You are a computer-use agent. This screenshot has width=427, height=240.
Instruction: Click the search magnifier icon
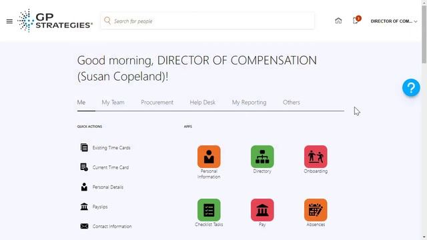point(107,21)
